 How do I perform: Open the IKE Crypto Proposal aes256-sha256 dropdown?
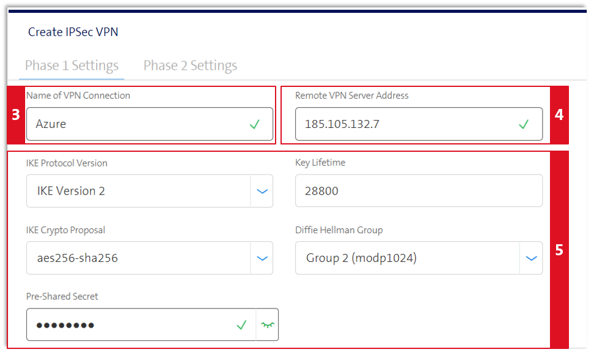pyautogui.click(x=149, y=258)
